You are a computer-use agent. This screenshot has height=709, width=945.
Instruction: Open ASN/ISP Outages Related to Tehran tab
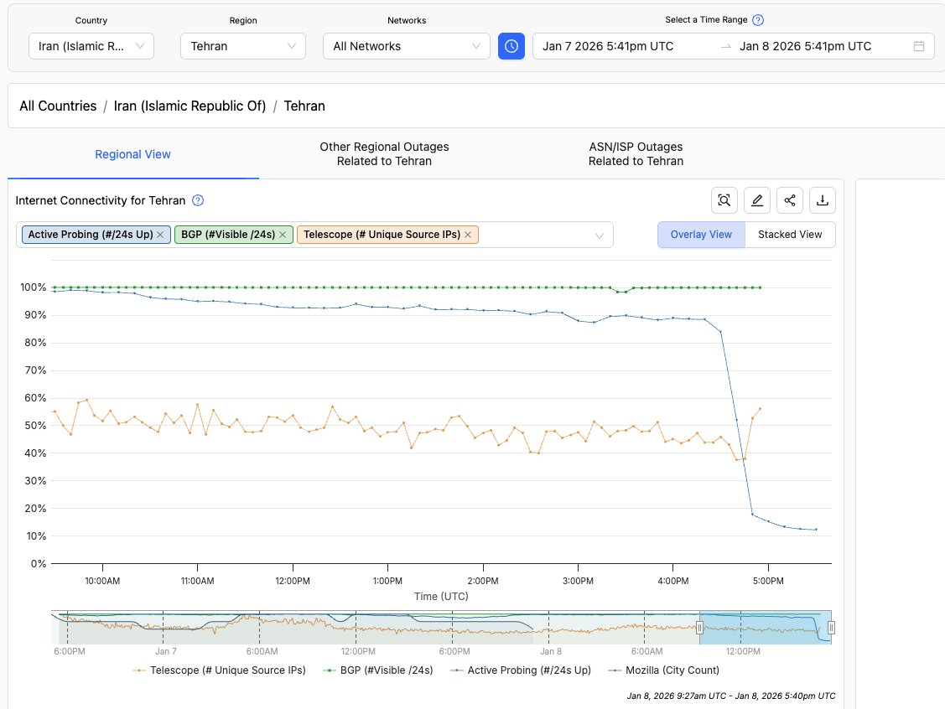click(636, 154)
